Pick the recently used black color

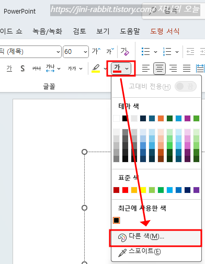point(116,220)
